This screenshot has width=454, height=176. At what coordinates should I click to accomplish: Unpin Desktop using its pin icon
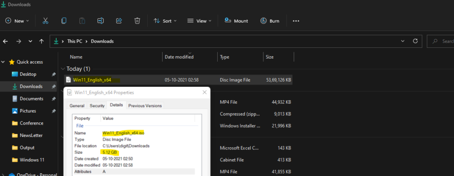54,74
